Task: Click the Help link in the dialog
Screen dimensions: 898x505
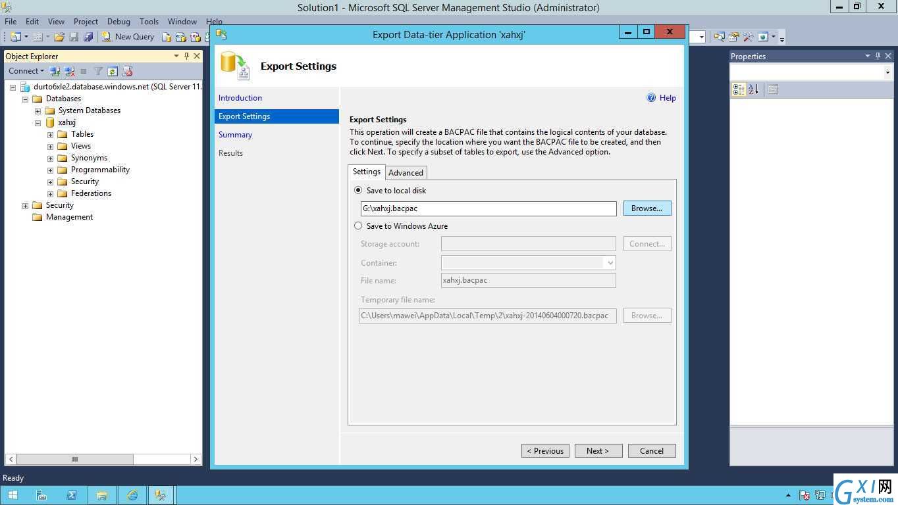Action: click(668, 98)
